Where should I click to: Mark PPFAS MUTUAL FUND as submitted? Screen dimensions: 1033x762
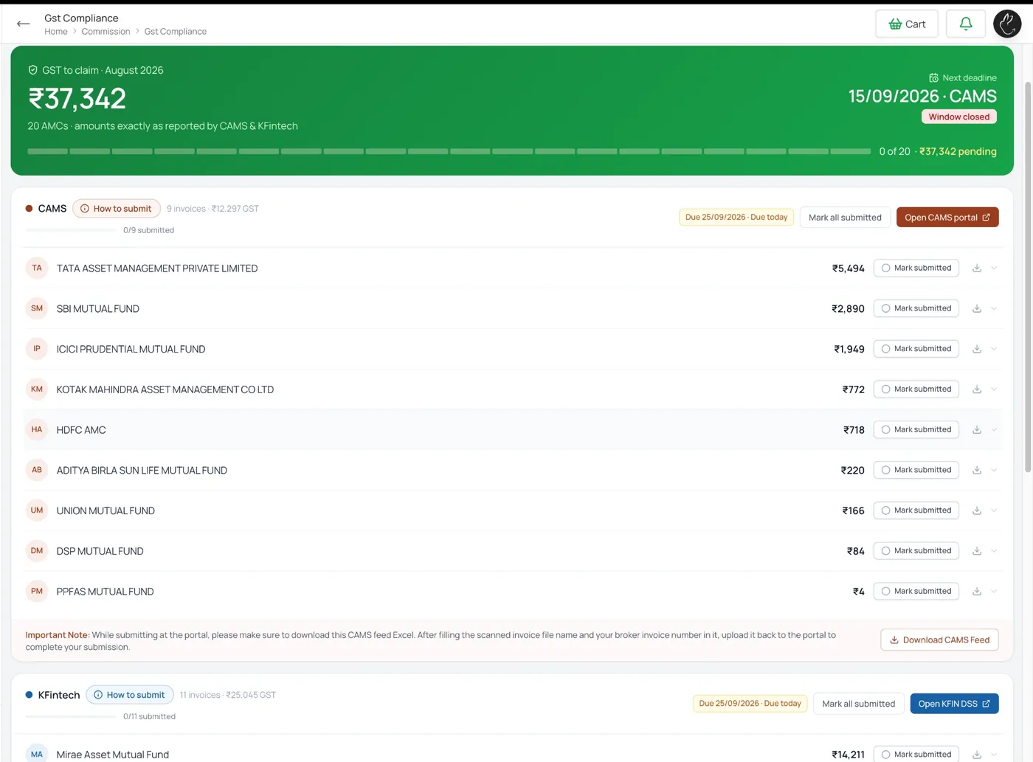point(916,591)
